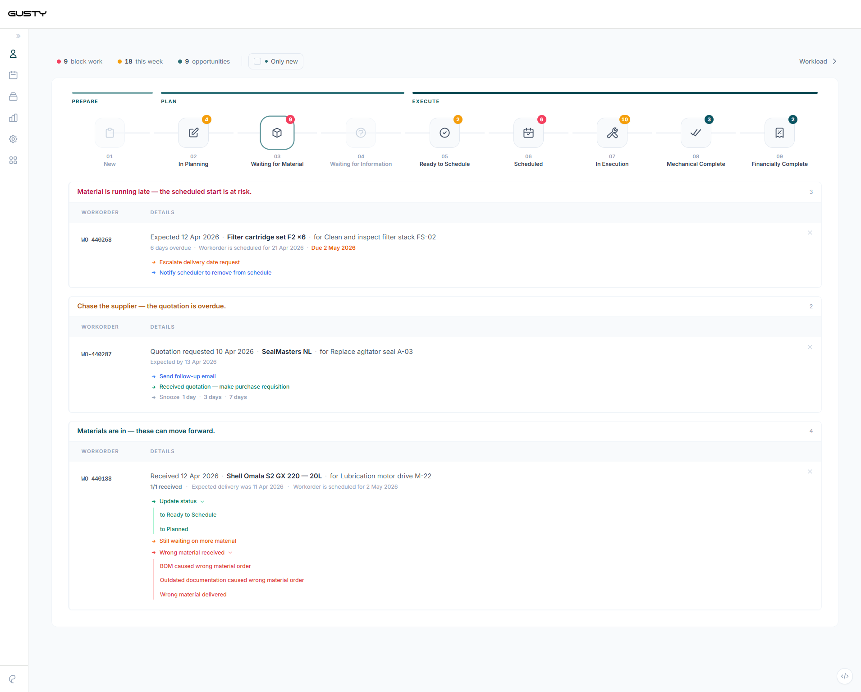Choose BOM caused wrong material order
The height and width of the screenshot is (692, 861).
[205, 566]
